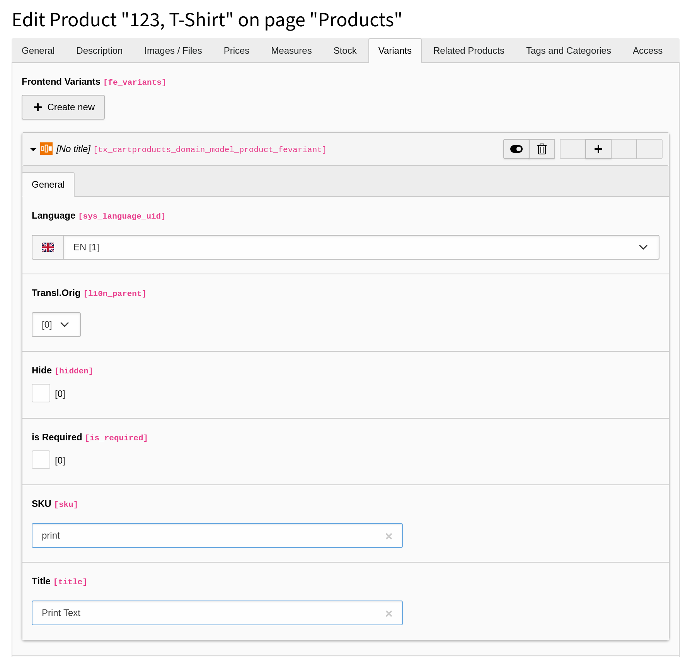The height and width of the screenshot is (657, 685).
Task: Enable the is Required checkbox
Action: coord(41,459)
